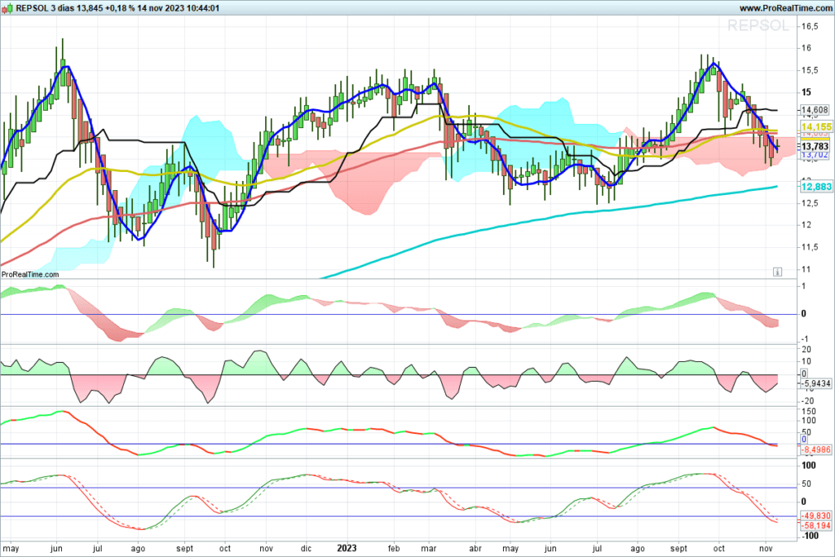The height and width of the screenshot is (557, 835).
Task: Click the 150 level on the third indicator axis
Action: point(808,412)
